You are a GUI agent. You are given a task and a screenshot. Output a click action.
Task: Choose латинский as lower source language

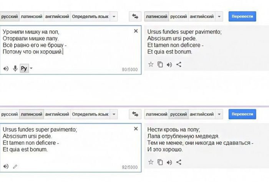31,114
